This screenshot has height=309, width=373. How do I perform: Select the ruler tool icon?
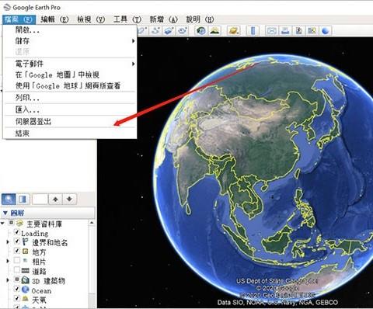pos(253,31)
